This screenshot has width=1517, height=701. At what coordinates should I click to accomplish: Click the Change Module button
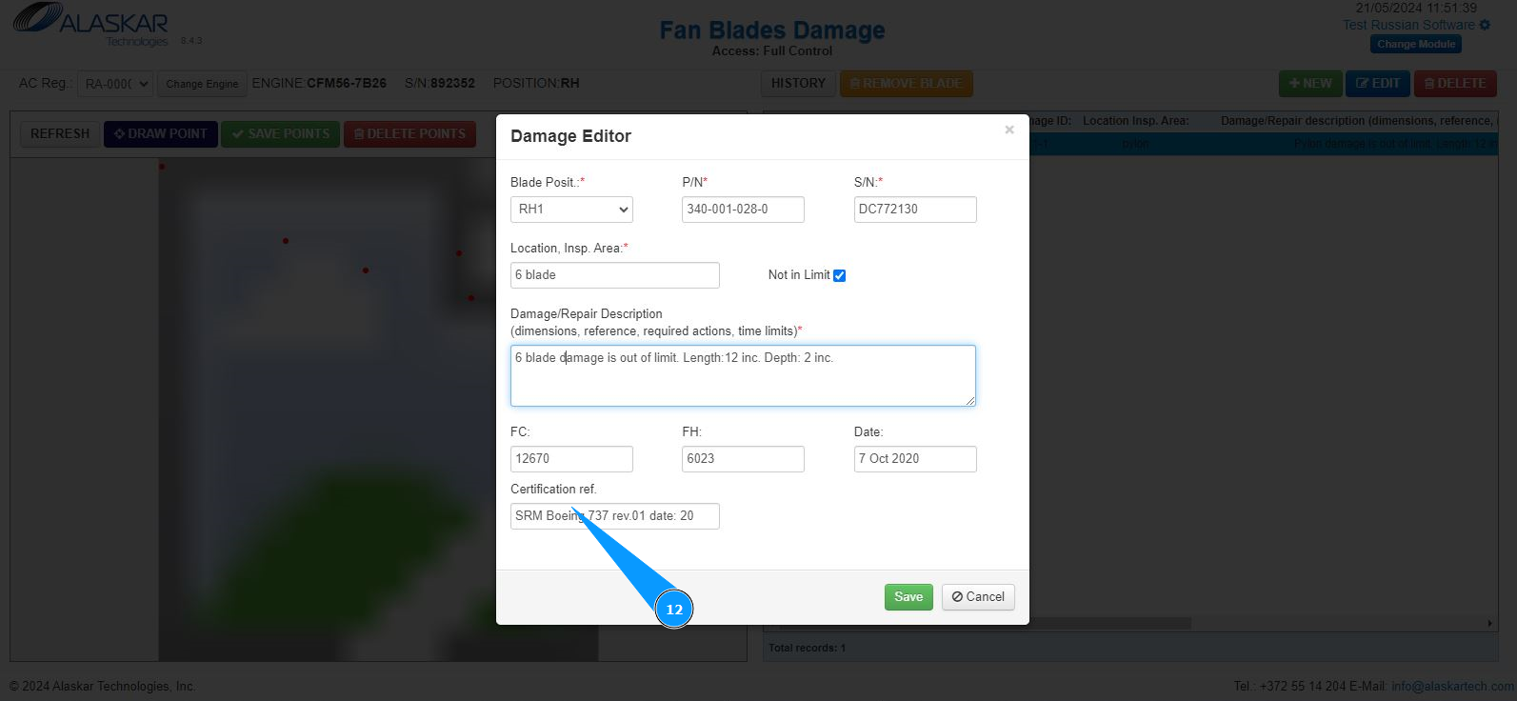pos(1416,44)
